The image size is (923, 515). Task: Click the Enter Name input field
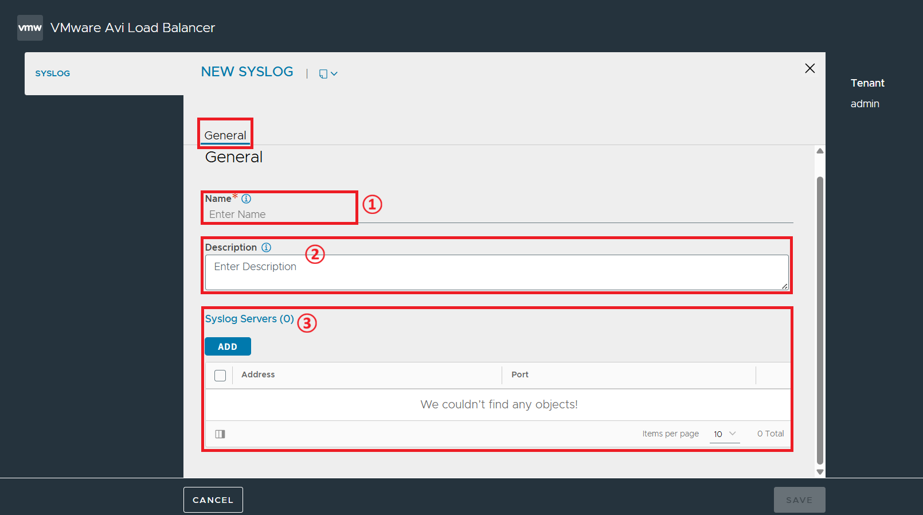[x=499, y=214]
